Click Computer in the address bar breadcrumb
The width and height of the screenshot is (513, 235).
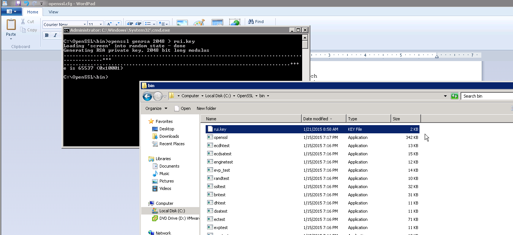pyautogui.click(x=190, y=96)
